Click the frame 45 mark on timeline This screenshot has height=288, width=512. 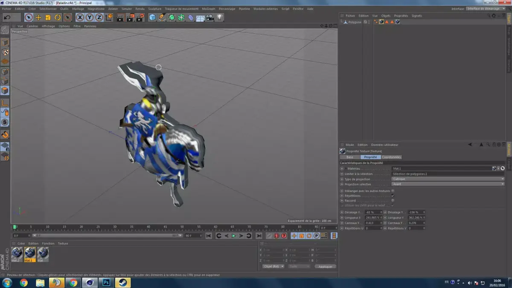click(165, 227)
